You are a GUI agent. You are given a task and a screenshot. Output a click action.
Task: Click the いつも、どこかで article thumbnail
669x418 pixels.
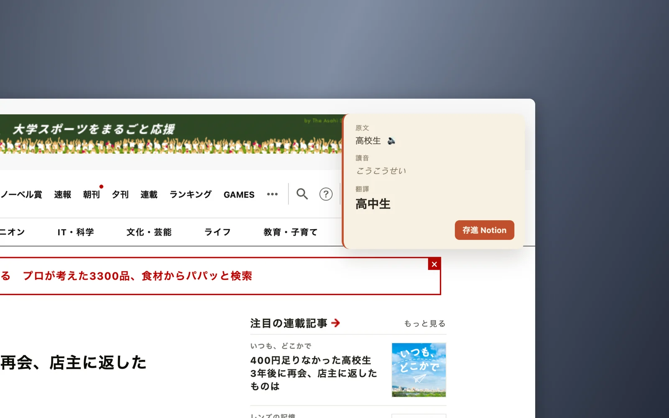tap(419, 370)
